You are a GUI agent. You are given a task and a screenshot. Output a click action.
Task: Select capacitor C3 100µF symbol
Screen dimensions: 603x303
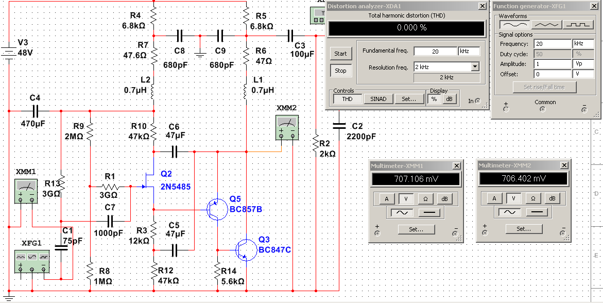click(291, 36)
